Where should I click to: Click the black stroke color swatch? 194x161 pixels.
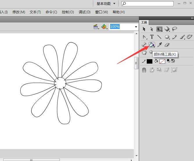coord(149,61)
